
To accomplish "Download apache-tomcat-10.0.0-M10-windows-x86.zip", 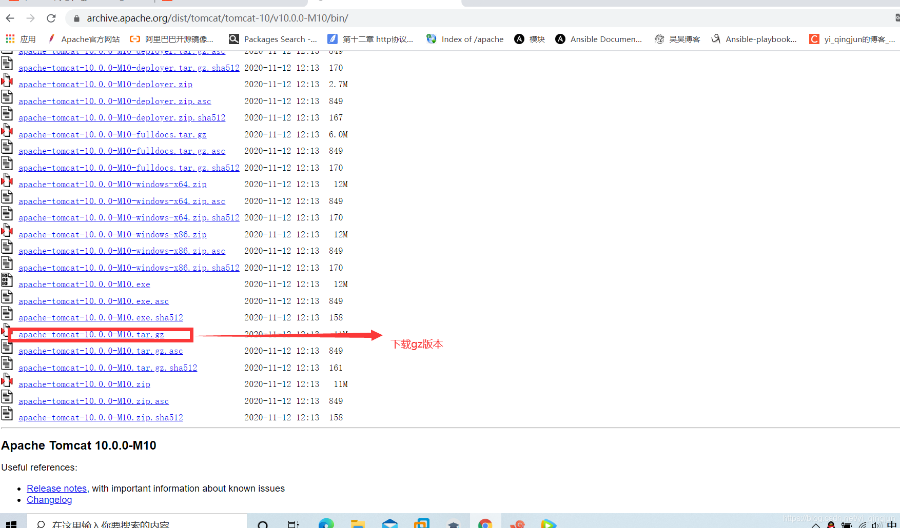I will tap(112, 234).
